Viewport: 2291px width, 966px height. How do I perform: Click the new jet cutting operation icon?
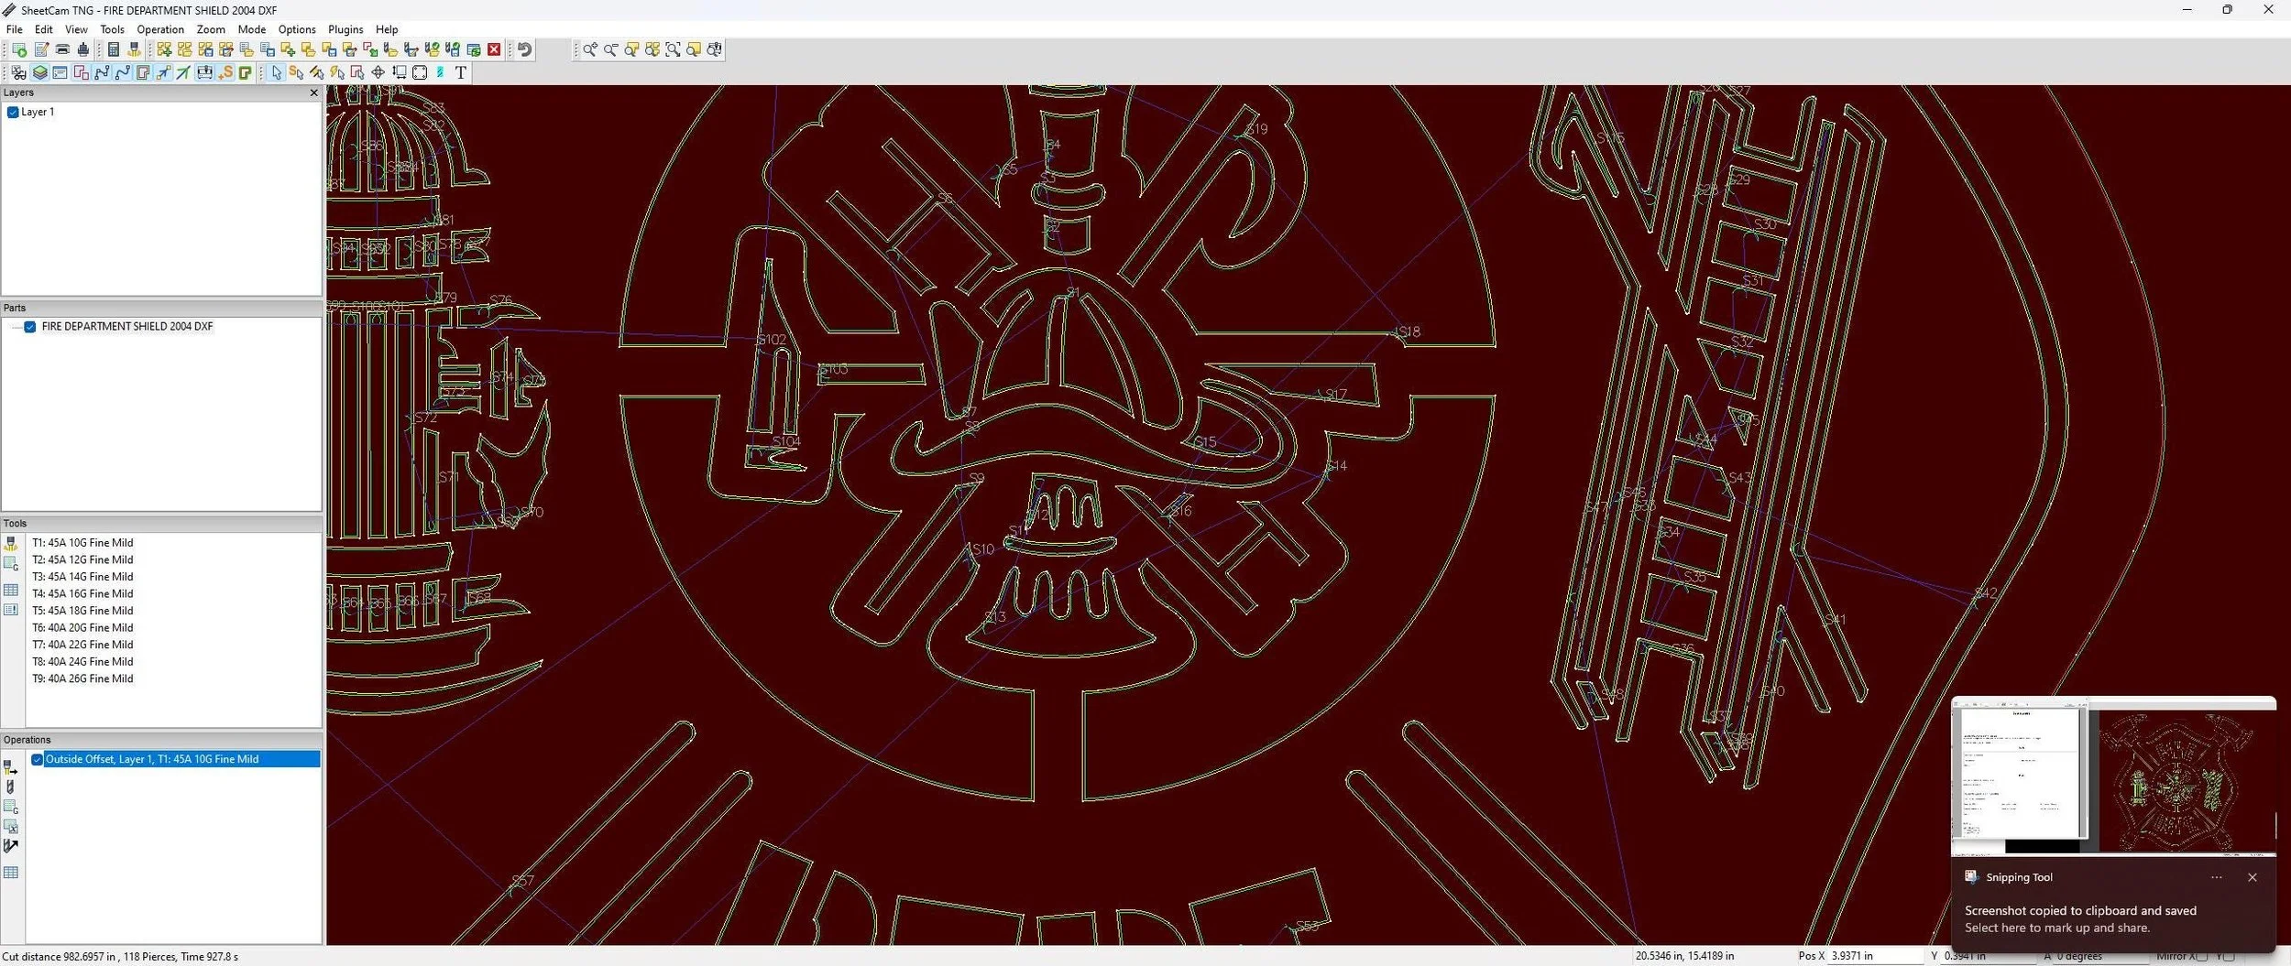pos(11,766)
